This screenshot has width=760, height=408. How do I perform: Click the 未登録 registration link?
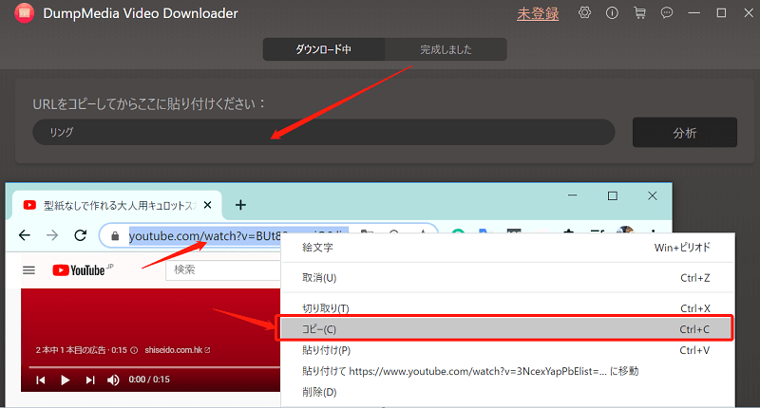538,13
